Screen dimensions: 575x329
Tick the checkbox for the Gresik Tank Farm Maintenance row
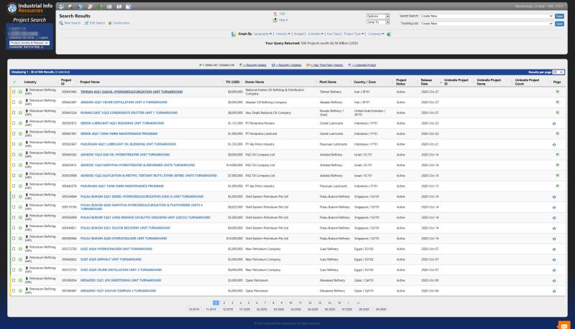point(14,134)
